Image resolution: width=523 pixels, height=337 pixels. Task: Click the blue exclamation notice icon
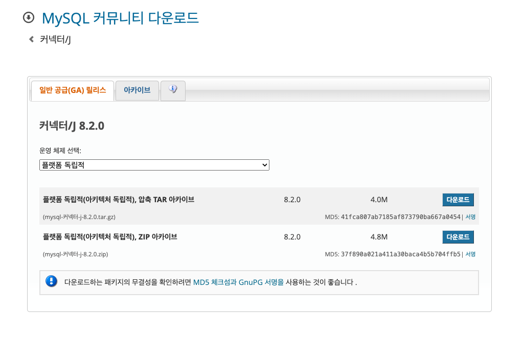point(51,281)
